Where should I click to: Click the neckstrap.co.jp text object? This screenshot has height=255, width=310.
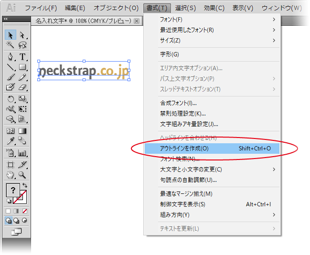pos(84,71)
